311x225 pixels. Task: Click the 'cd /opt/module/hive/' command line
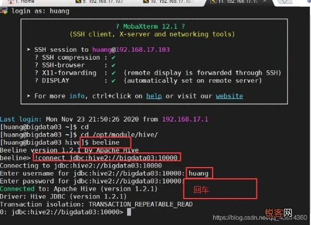[79, 135]
